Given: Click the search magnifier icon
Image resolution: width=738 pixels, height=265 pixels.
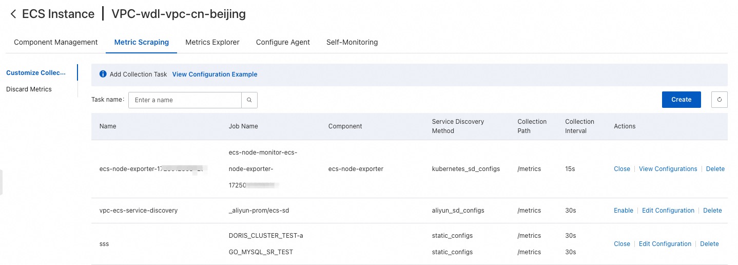Looking at the screenshot, I should (x=249, y=100).
